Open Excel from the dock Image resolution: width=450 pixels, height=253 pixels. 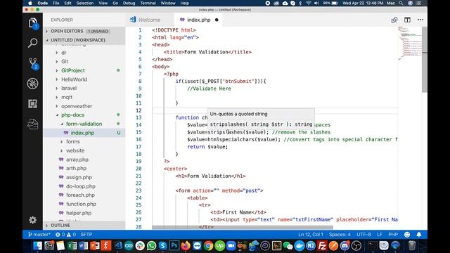click(72, 246)
